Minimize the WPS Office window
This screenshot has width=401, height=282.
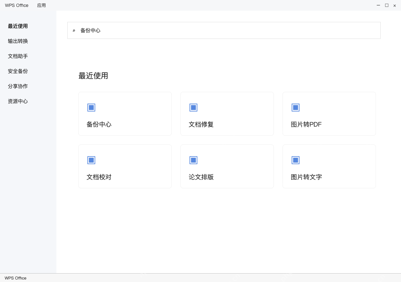click(x=378, y=5)
